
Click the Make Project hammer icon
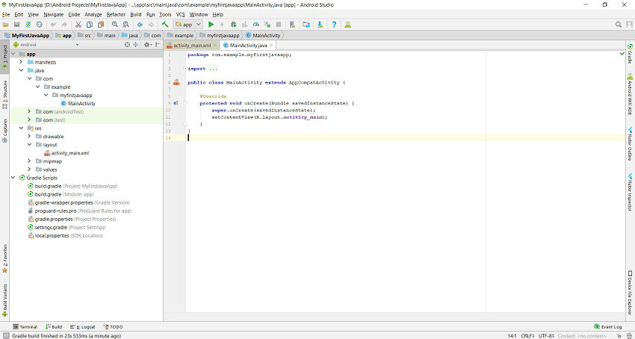click(x=165, y=25)
